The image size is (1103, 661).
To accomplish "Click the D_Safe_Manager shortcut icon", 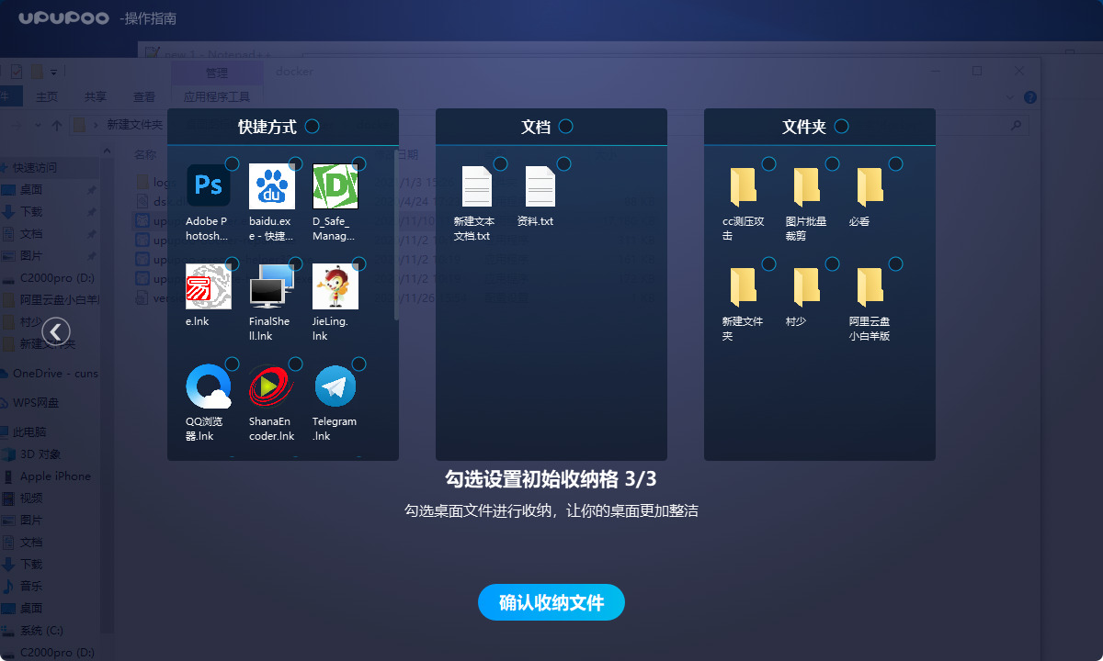I will click(335, 185).
